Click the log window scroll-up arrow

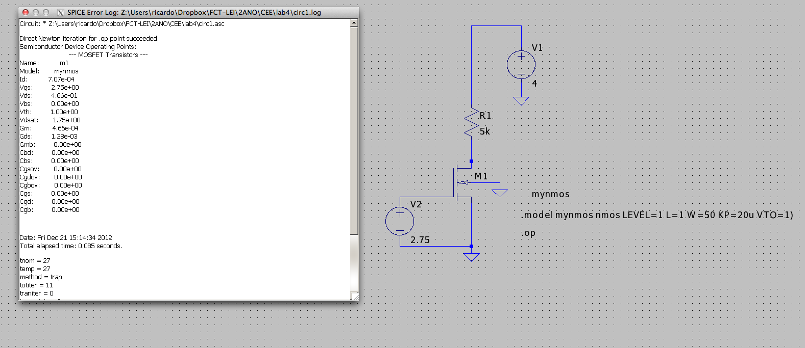354,23
